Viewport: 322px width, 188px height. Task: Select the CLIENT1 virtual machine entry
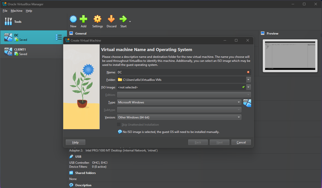click(x=34, y=52)
